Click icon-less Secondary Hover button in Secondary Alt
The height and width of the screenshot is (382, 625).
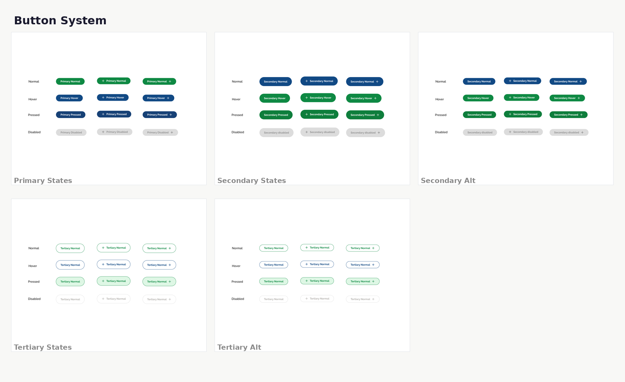pyautogui.click(x=478, y=98)
